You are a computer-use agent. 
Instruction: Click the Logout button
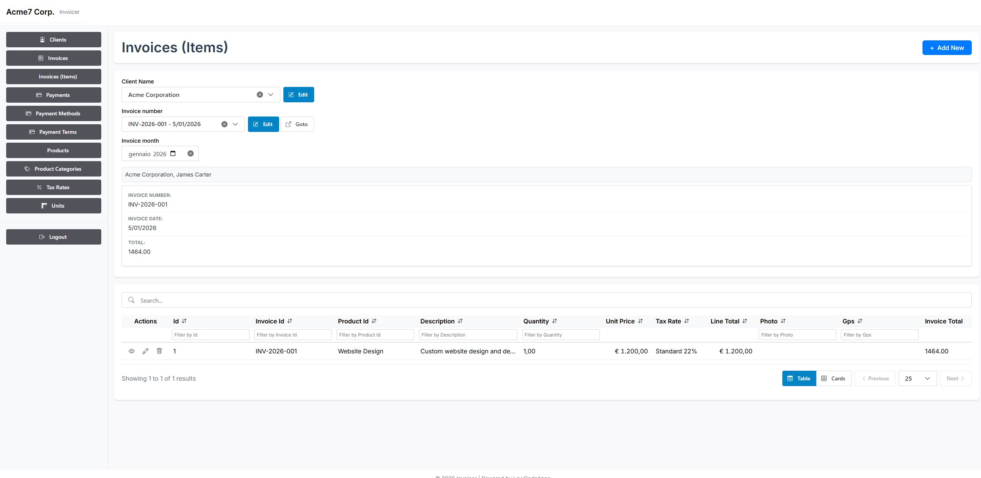[x=54, y=237]
